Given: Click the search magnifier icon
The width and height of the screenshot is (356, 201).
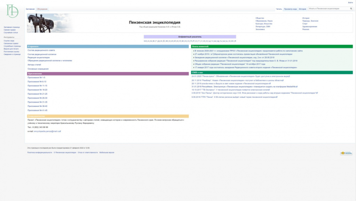Looking at the screenshot, I should coord(351,8).
